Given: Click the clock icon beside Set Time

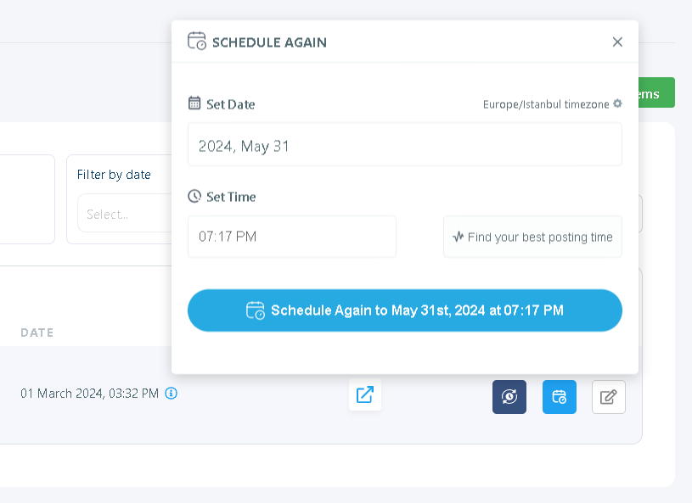Looking at the screenshot, I should [x=194, y=196].
